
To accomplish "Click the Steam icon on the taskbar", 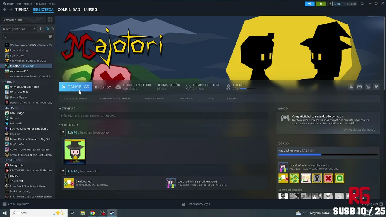I will (x=112, y=213).
